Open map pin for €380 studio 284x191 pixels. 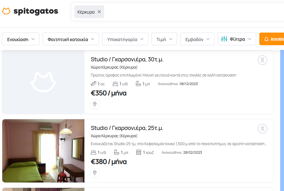click(x=95, y=173)
